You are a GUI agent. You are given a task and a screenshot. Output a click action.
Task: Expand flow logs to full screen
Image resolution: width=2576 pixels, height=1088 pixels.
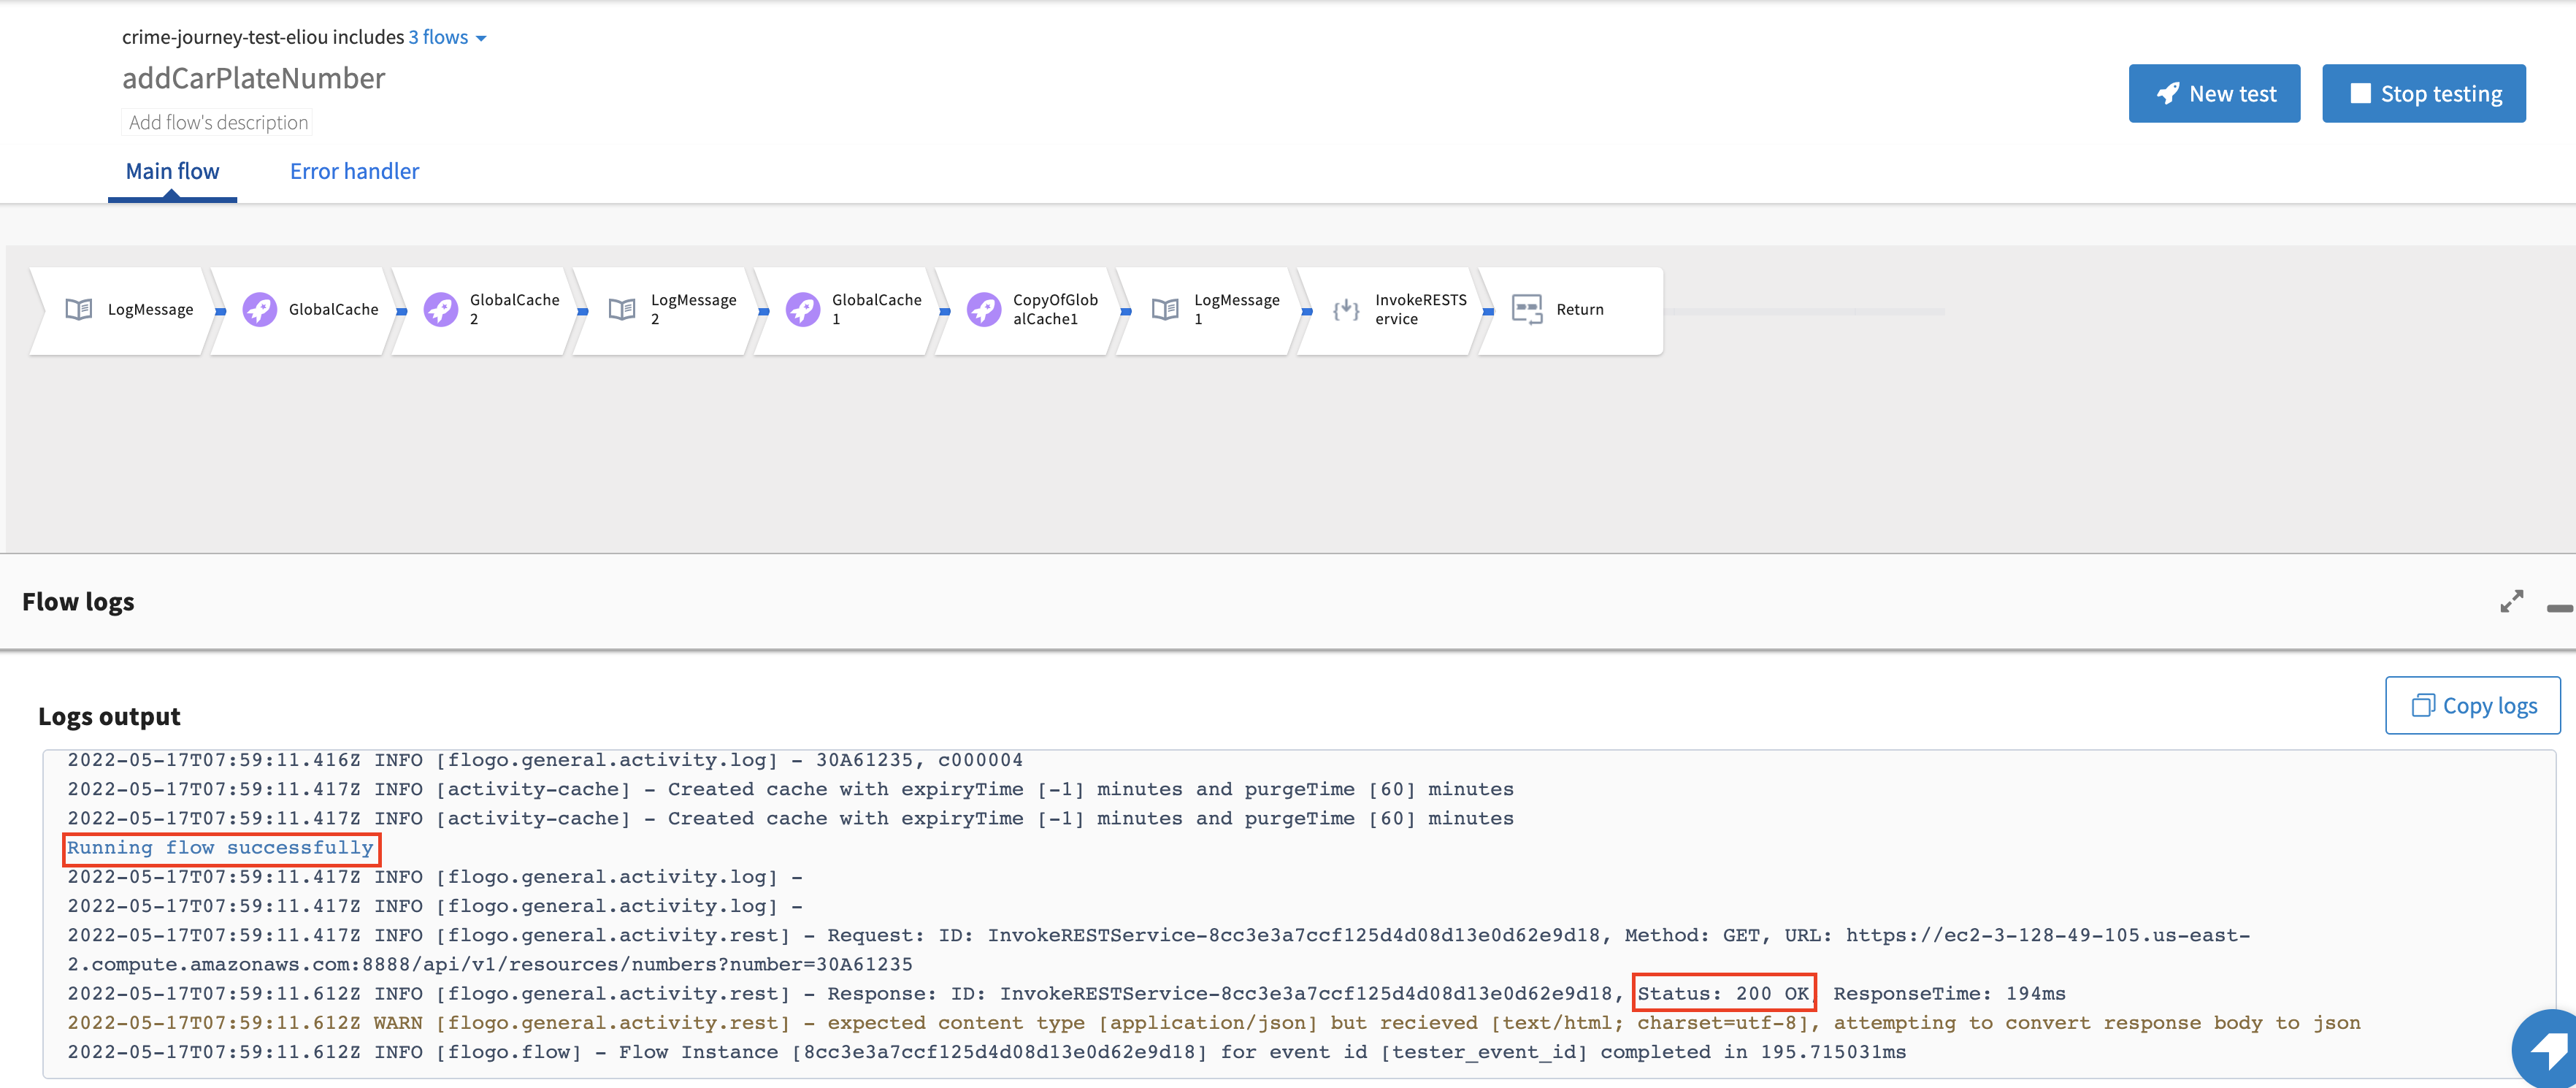click(2511, 601)
